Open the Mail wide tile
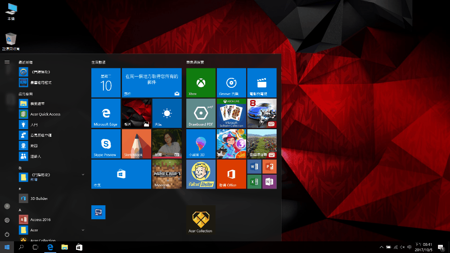Viewport: 450px width, 253px height. tap(152, 83)
